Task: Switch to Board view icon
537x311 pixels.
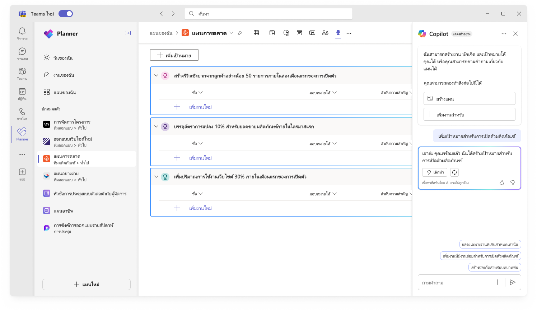Action: (272, 33)
